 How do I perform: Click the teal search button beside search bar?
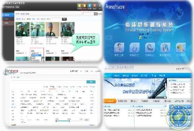(91, 82)
